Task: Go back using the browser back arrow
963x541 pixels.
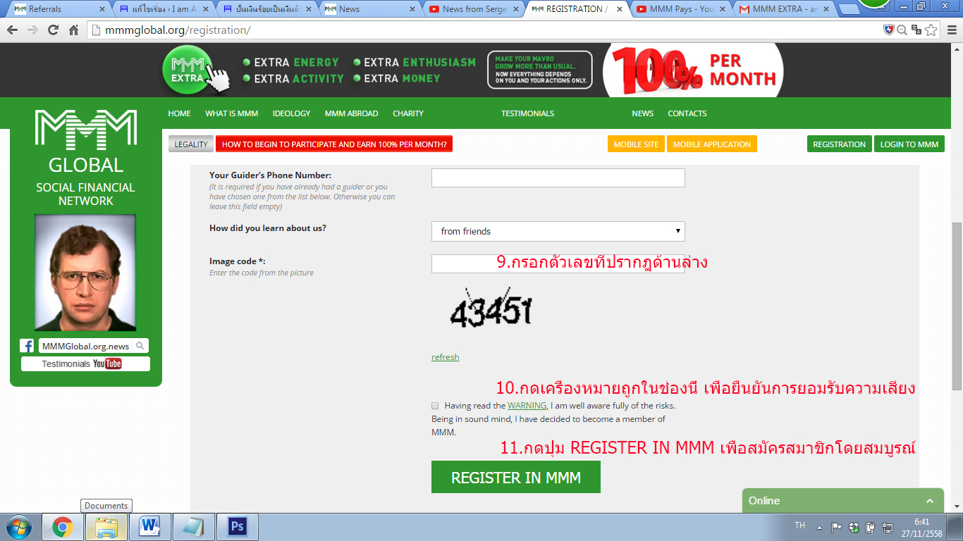Action: pyautogui.click(x=12, y=30)
